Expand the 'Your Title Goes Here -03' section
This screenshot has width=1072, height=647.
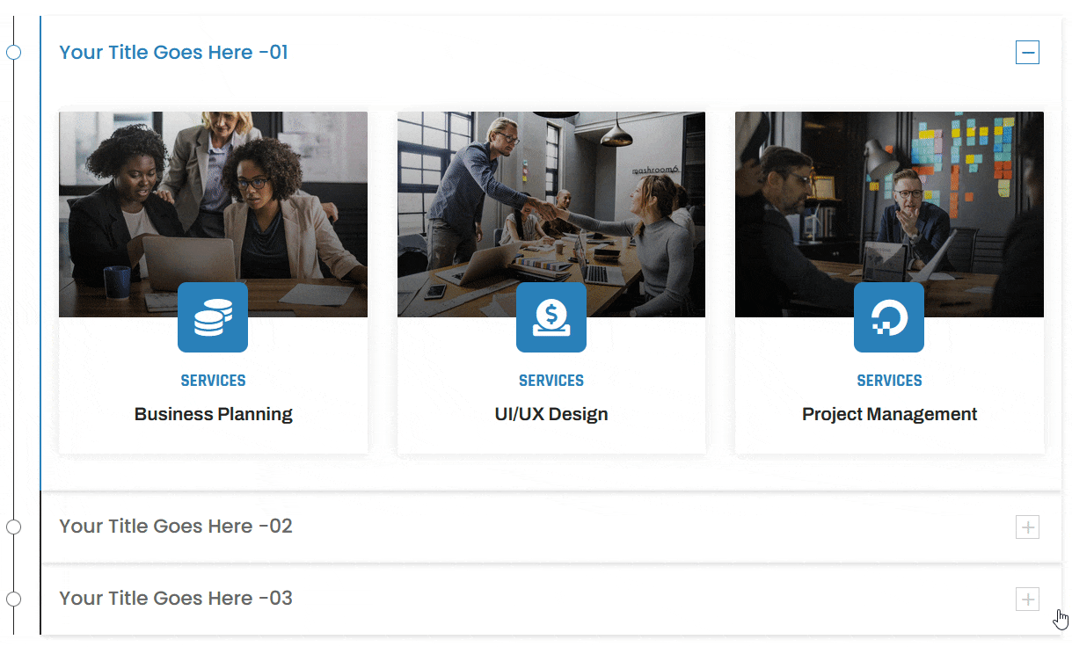175,599
